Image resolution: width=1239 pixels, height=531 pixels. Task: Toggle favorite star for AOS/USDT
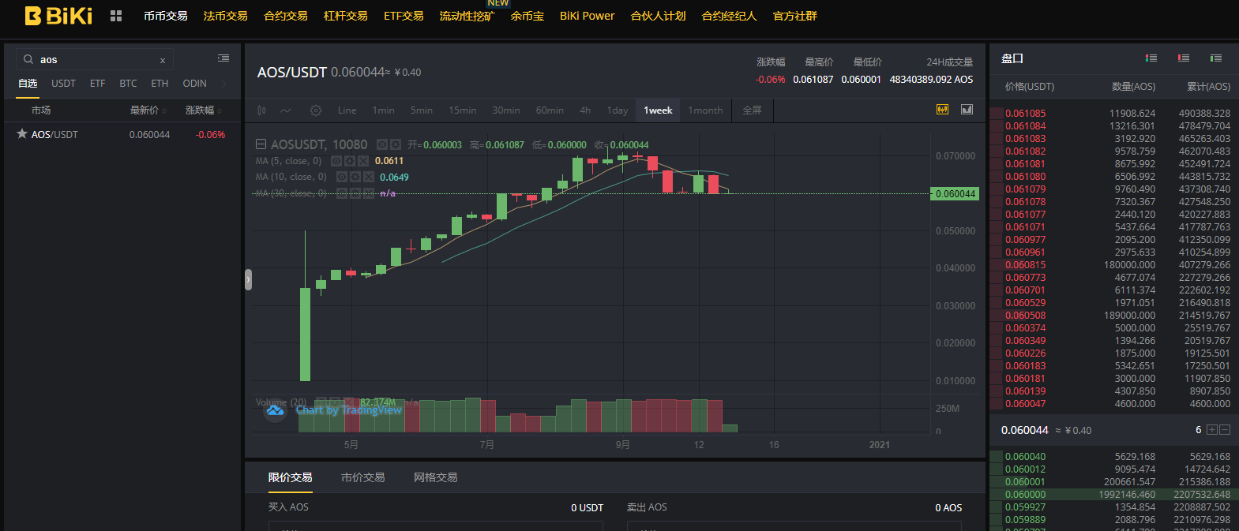(x=22, y=134)
